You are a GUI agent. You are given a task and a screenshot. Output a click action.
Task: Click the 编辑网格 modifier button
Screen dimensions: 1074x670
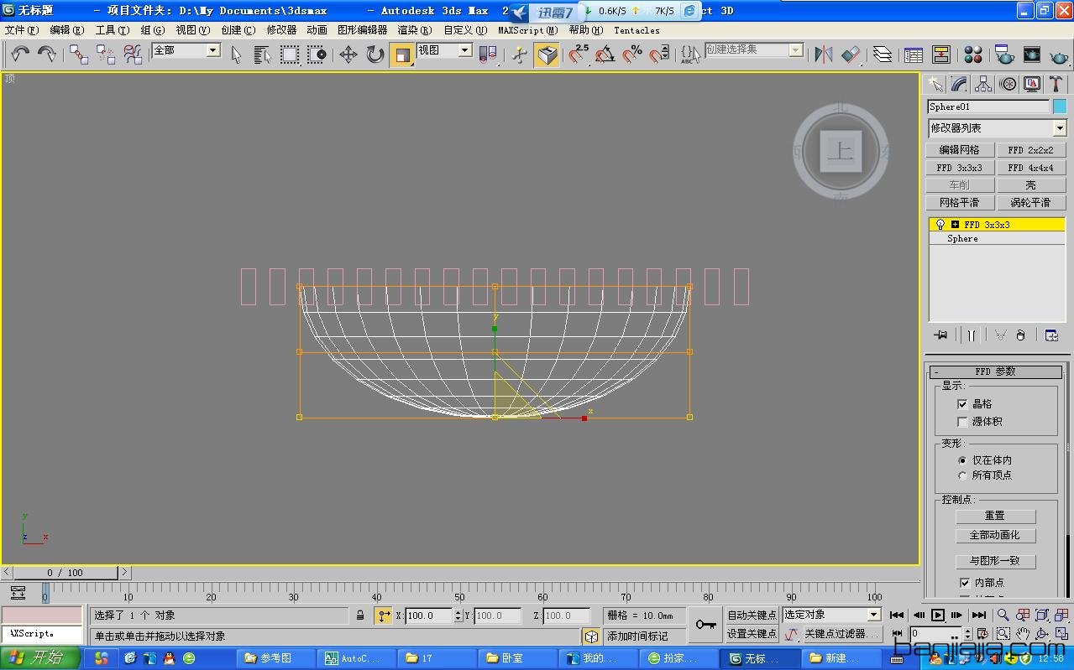coord(960,150)
